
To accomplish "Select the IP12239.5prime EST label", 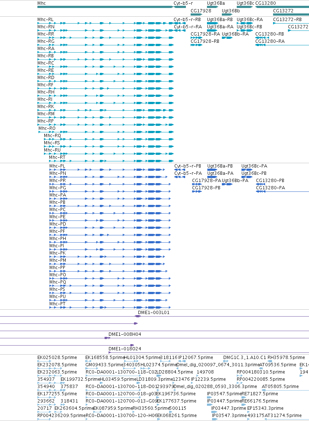I will 208,379.
